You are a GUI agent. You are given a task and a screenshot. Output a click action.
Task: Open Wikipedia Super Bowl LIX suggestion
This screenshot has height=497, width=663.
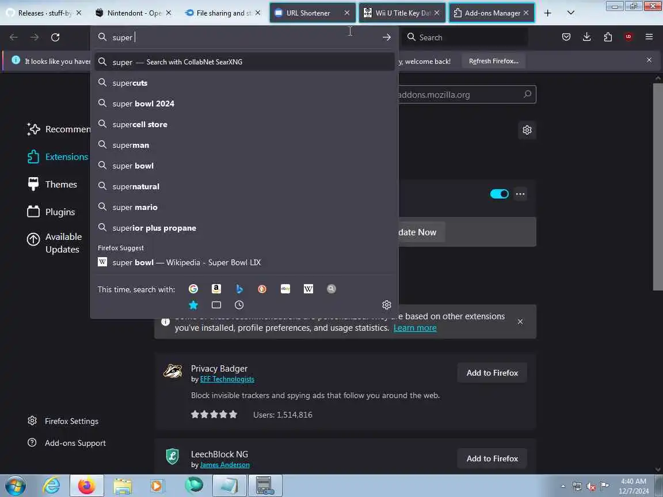[245, 262]
